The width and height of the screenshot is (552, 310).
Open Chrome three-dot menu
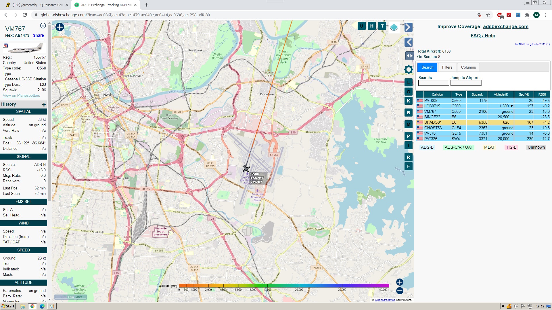[546, 15]
